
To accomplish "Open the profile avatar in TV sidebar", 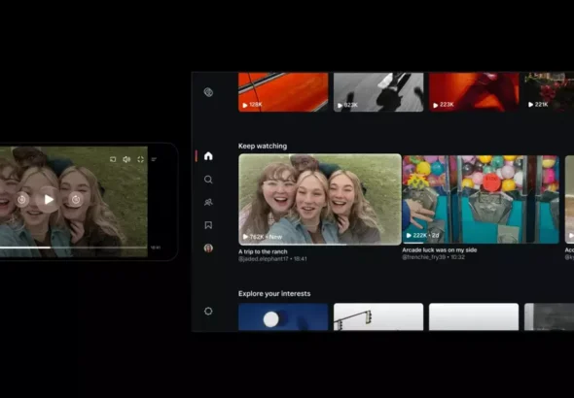I will (x=208, y=248).
